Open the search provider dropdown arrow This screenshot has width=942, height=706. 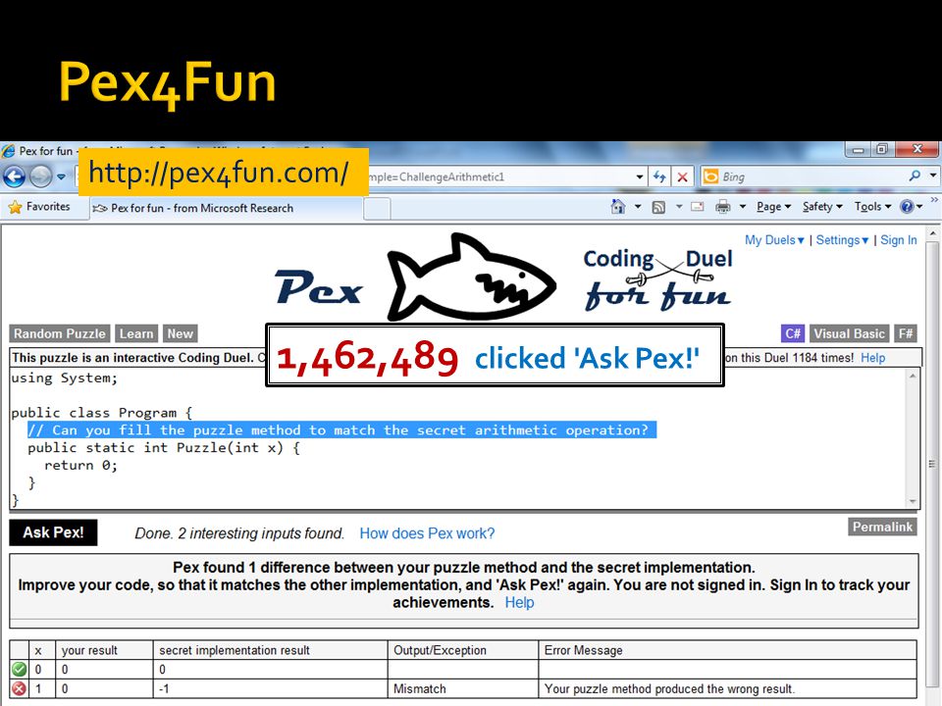932,176
